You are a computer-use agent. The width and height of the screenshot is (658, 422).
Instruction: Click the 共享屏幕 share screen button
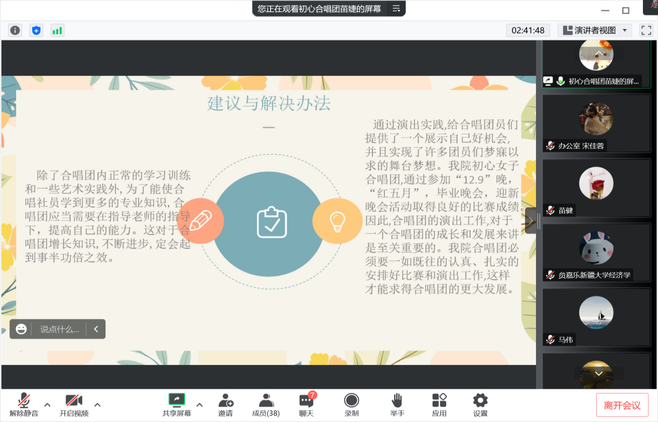tap(177, 405)
